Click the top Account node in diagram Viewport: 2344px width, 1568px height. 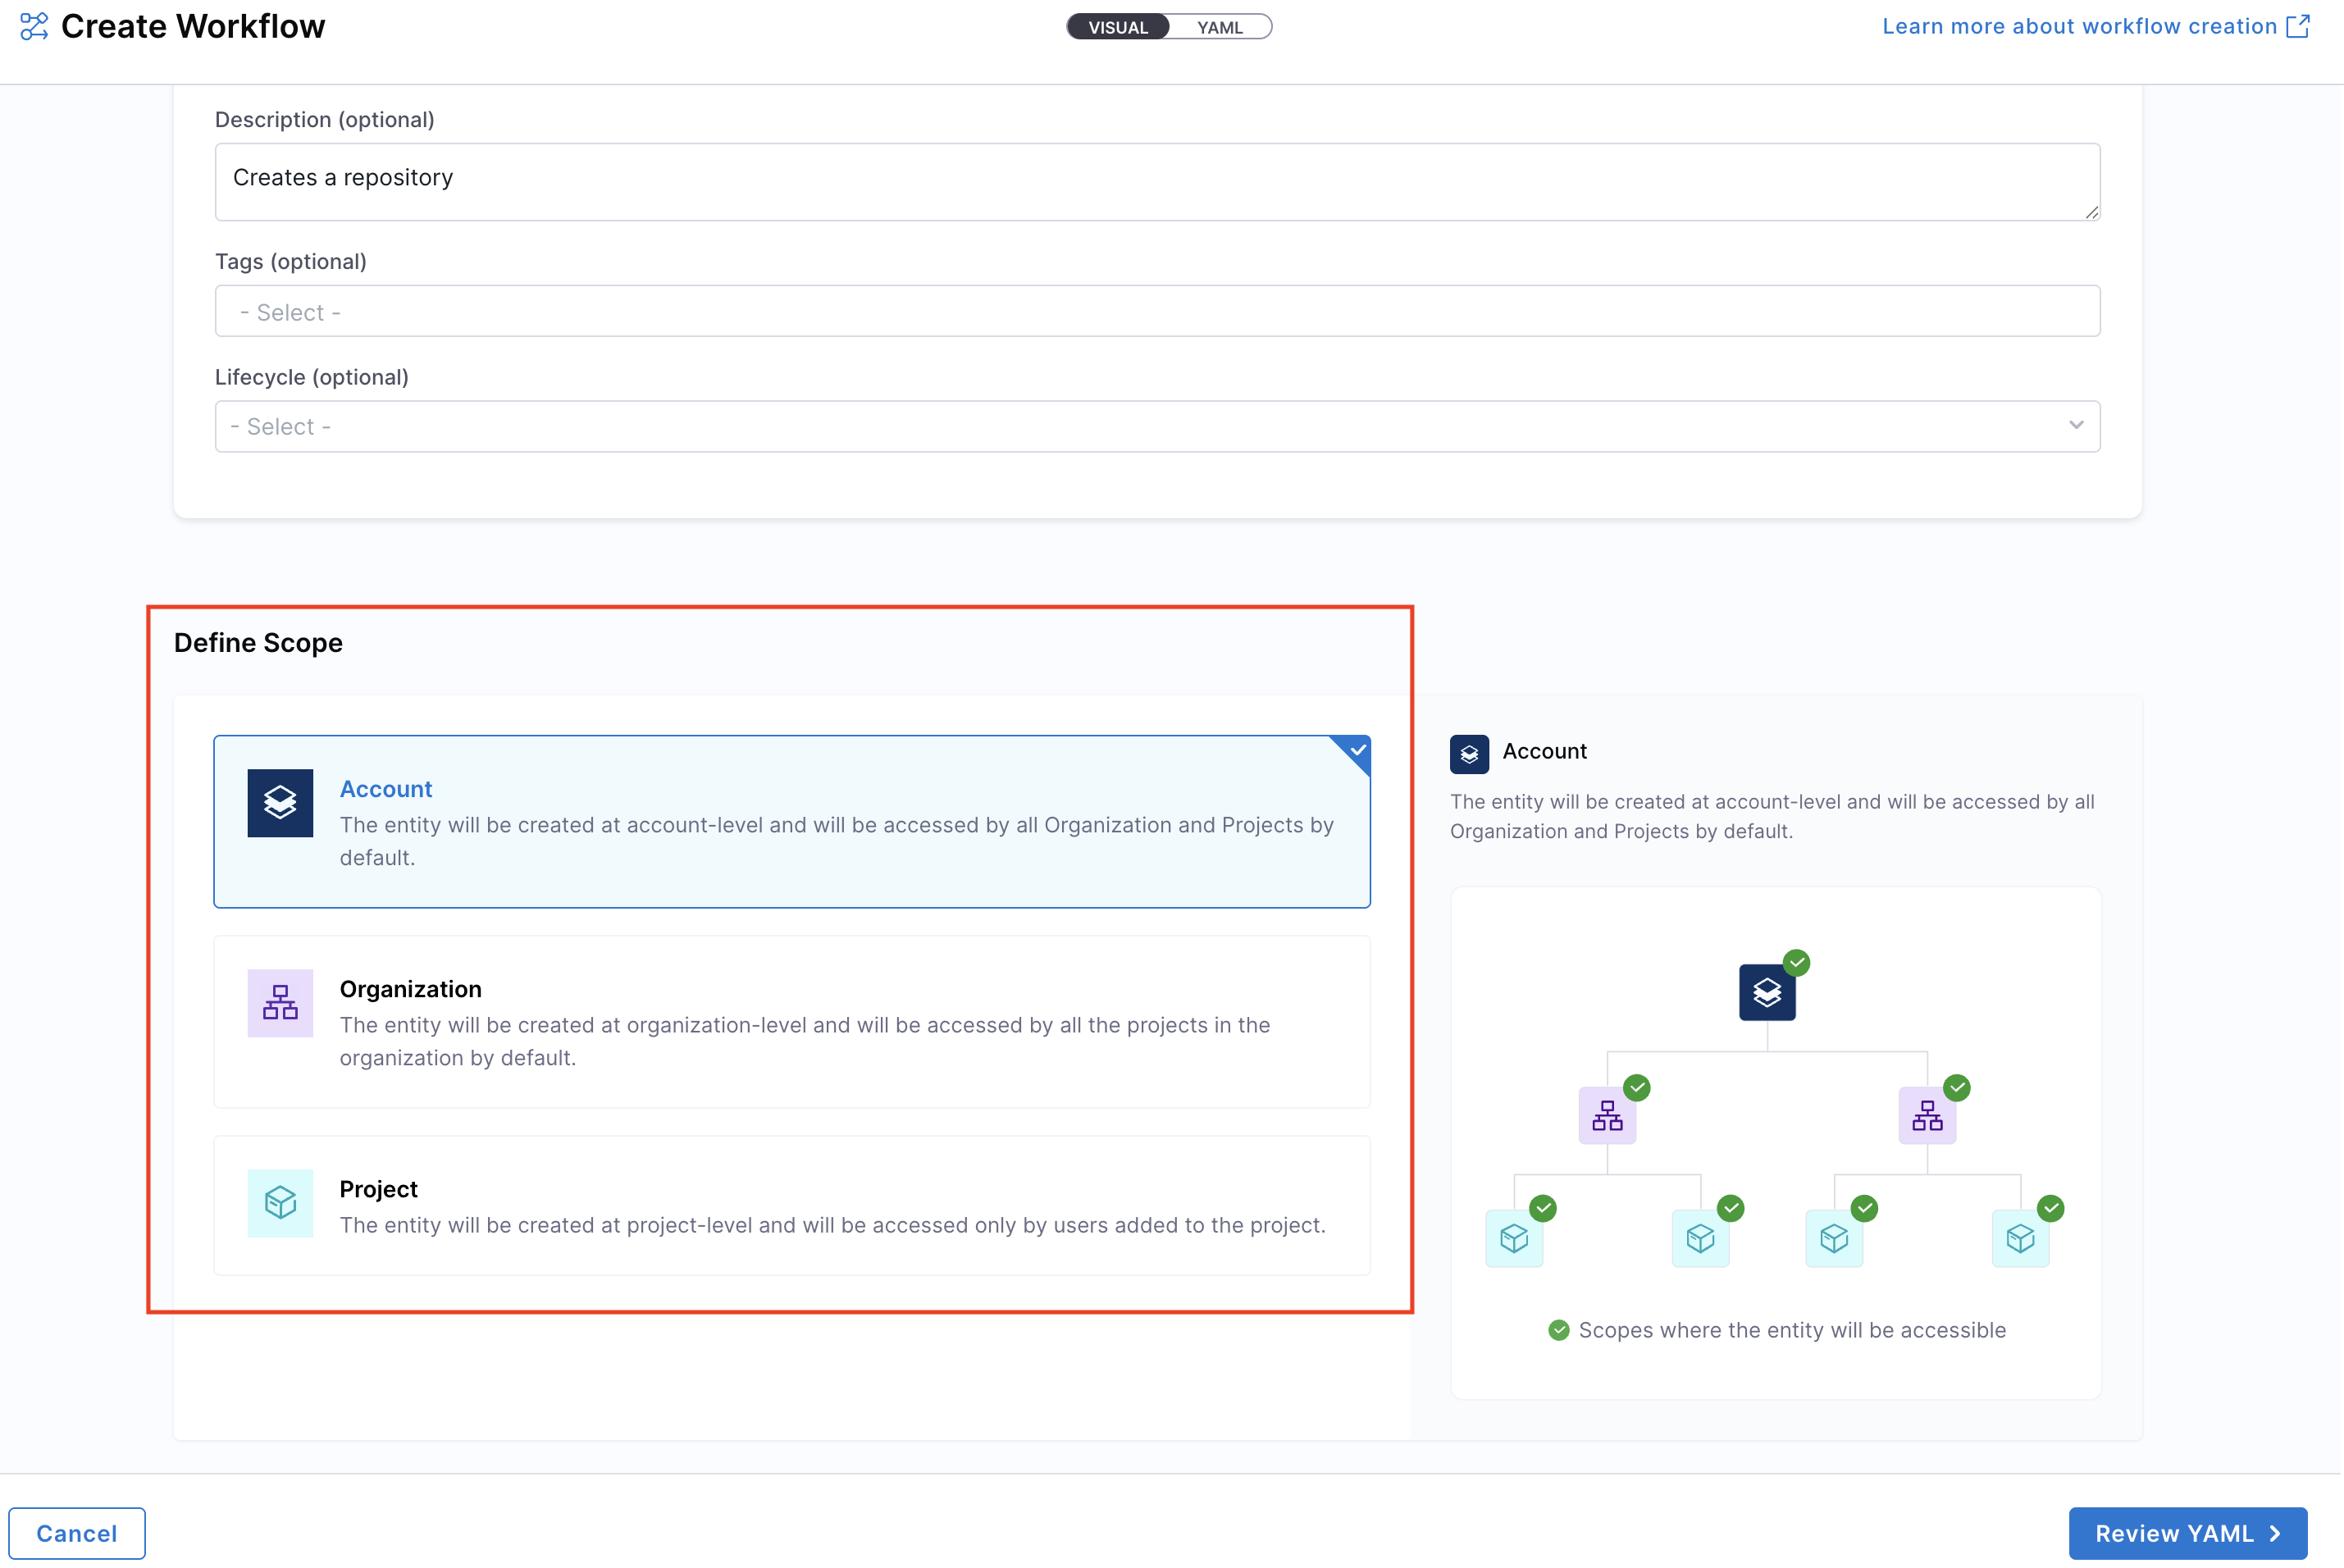(1766, 992)
